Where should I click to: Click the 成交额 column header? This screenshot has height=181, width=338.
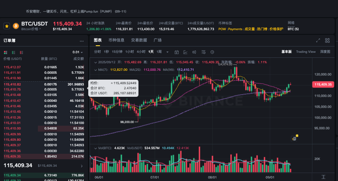click(79, 59)
